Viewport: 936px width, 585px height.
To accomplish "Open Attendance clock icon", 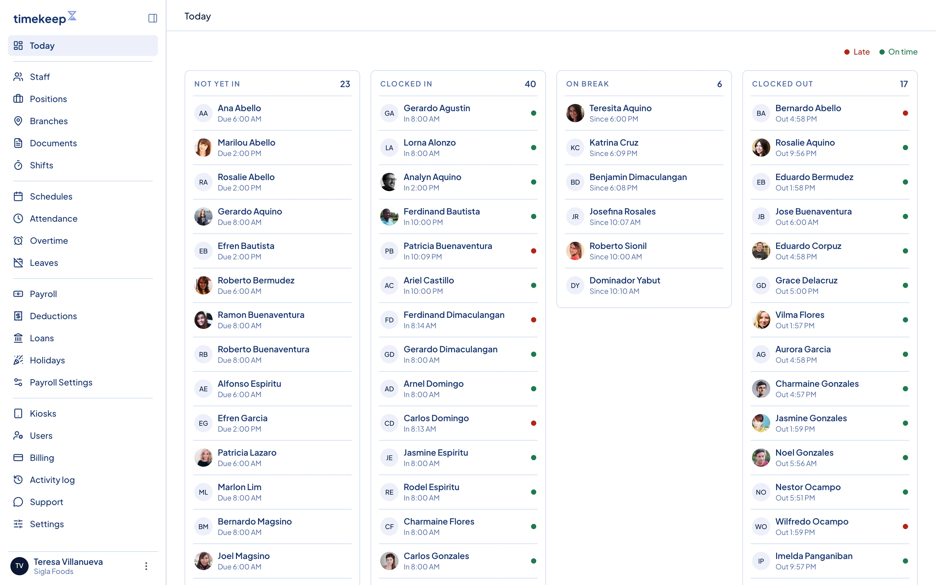I will click(x=18, y=218).
